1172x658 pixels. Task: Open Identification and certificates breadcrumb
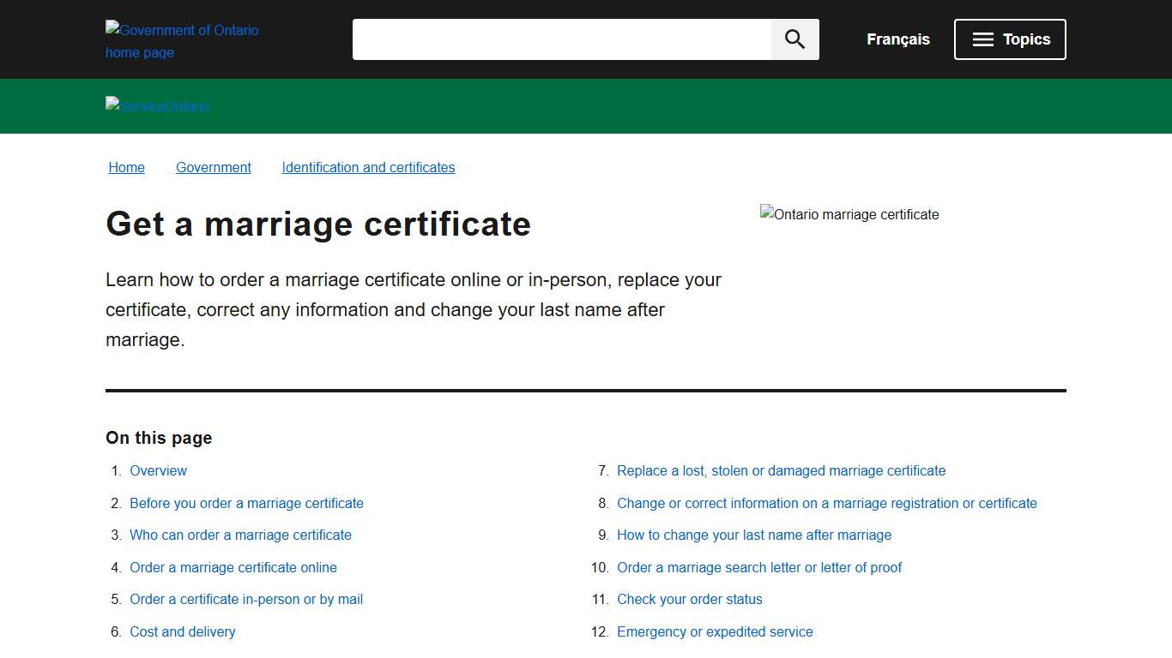(x=368, y=167)
